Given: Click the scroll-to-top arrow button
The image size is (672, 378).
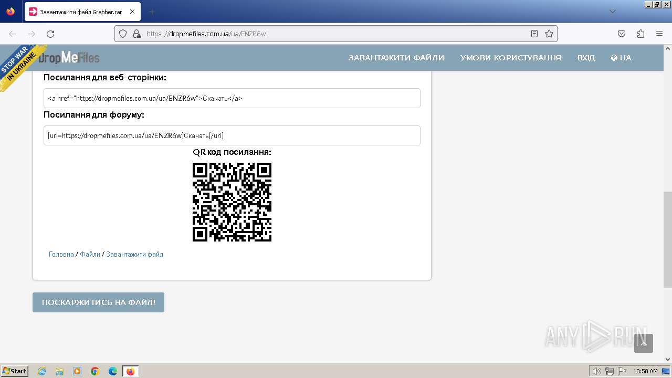Looking at the screenshot, I should point(644,343).
